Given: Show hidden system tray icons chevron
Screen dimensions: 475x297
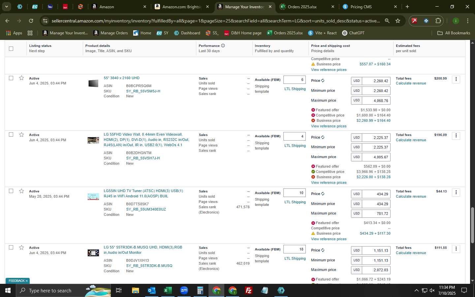Looking at the screenshot, I should click(x=416, y=290).
